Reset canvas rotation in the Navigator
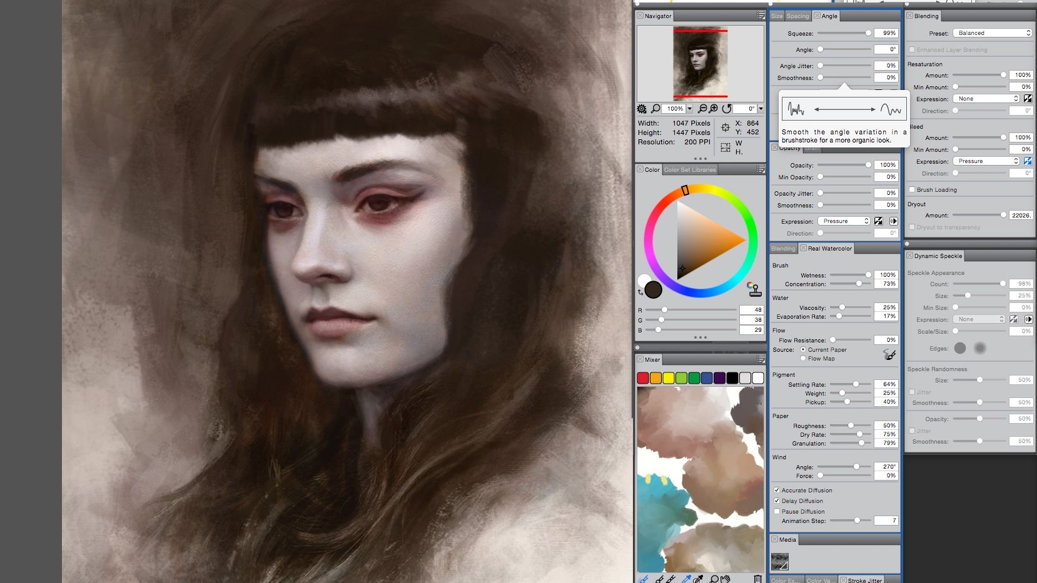Viewport: 1037px width, 583px height. (727, 109)
